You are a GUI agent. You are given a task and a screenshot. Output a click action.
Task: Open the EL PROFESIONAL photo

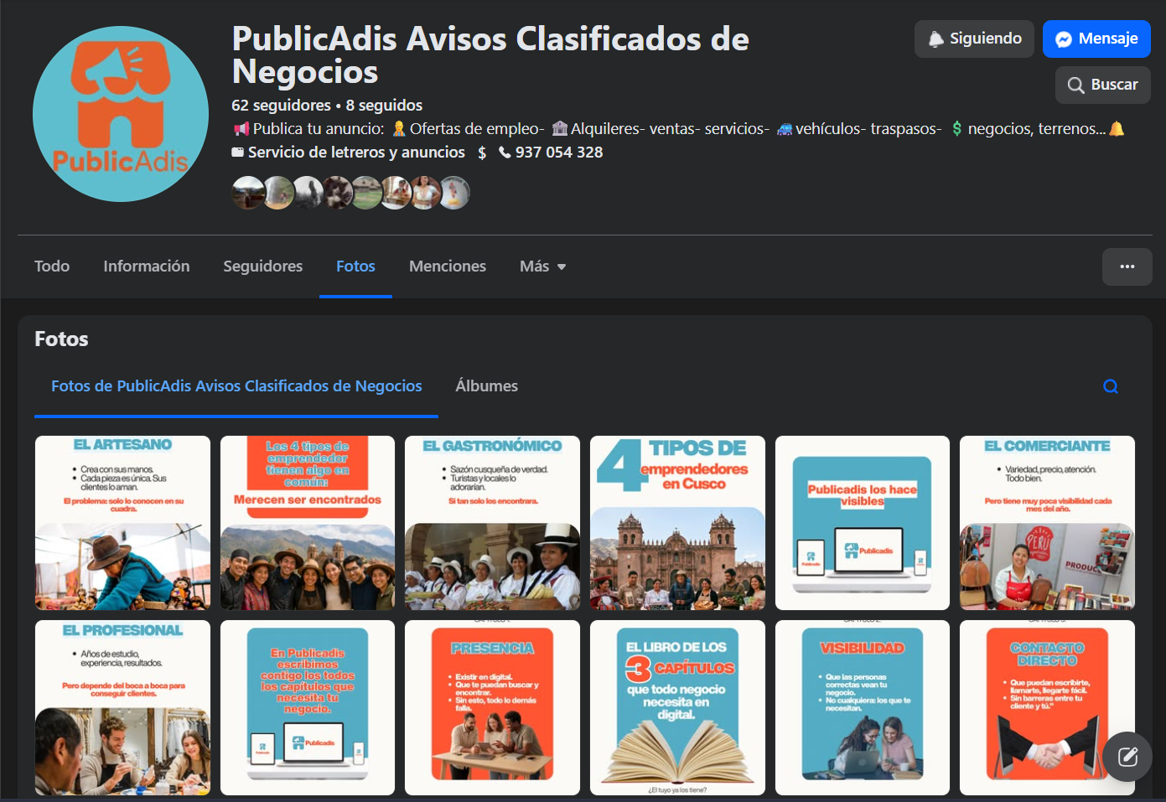122,707
